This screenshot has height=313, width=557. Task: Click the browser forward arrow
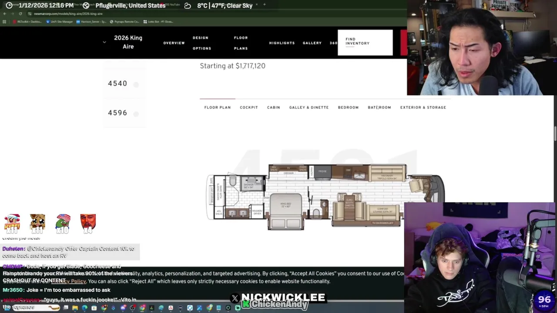pyautogui.click(x=12, y=13)
